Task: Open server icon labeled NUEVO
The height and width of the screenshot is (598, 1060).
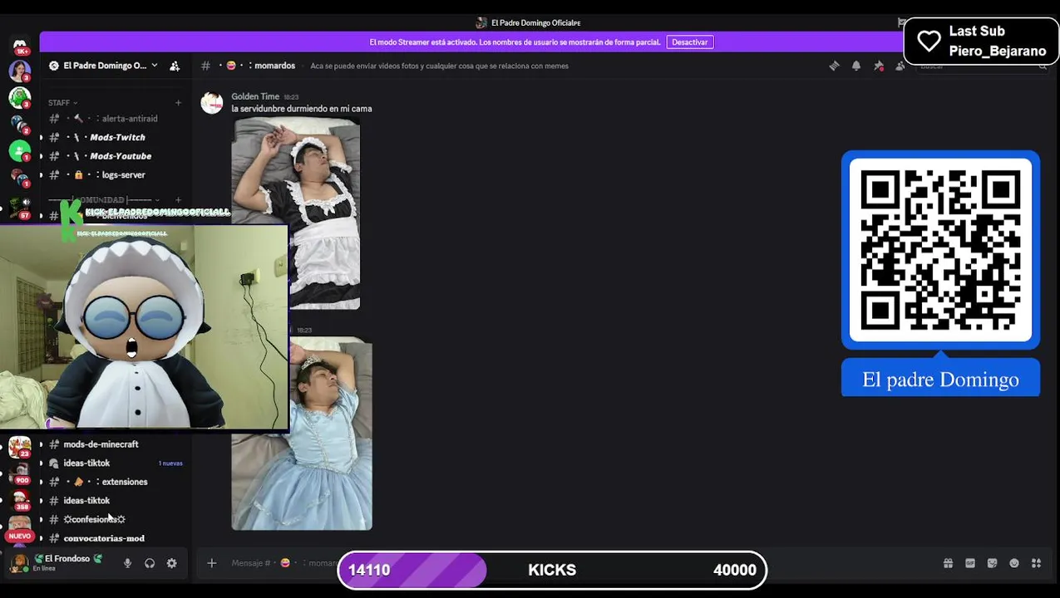Action: click(20, 527)
